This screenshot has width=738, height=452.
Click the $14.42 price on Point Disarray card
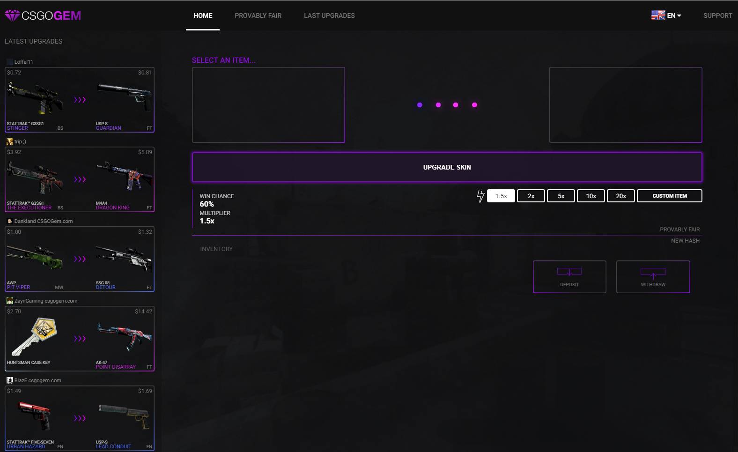coord(143,311)
